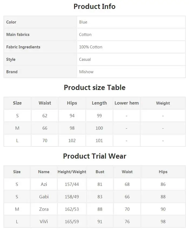Click the Lower hem column header
Image resolution: width=189 pixels, height=231 pixels.
point(127,103)
